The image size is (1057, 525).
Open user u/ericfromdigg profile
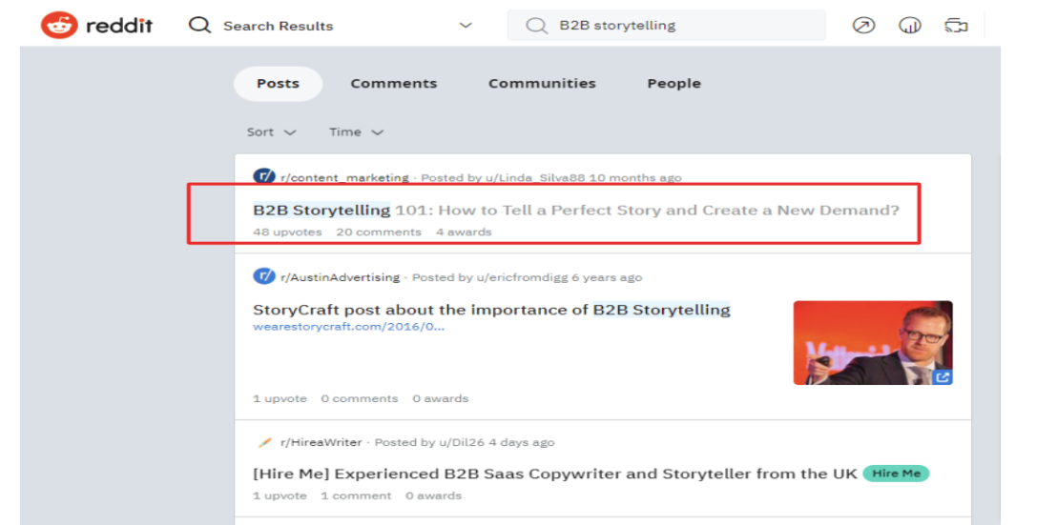coord(524,277)
